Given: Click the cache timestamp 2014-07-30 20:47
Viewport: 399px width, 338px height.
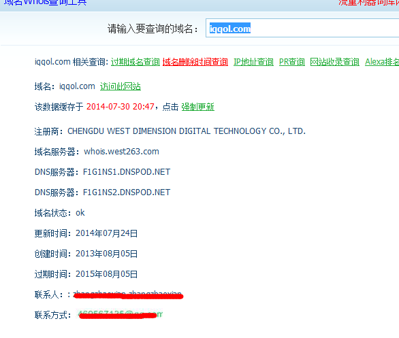Looking at the screenshot, I should point(120,107).
